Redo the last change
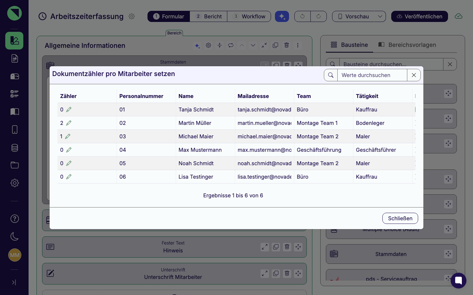 click(x=319, y=16)
